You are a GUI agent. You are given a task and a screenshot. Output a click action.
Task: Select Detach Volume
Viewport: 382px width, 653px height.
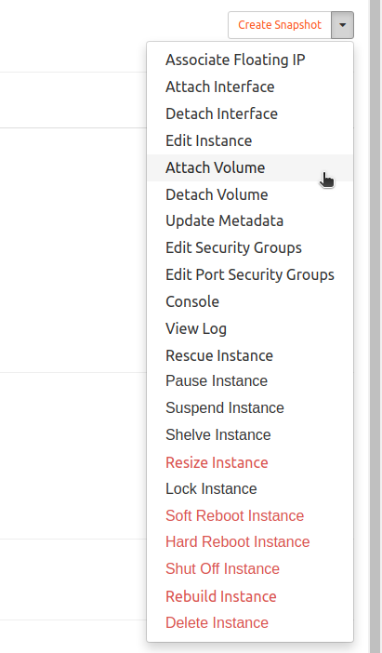click(x=250, y=194)
